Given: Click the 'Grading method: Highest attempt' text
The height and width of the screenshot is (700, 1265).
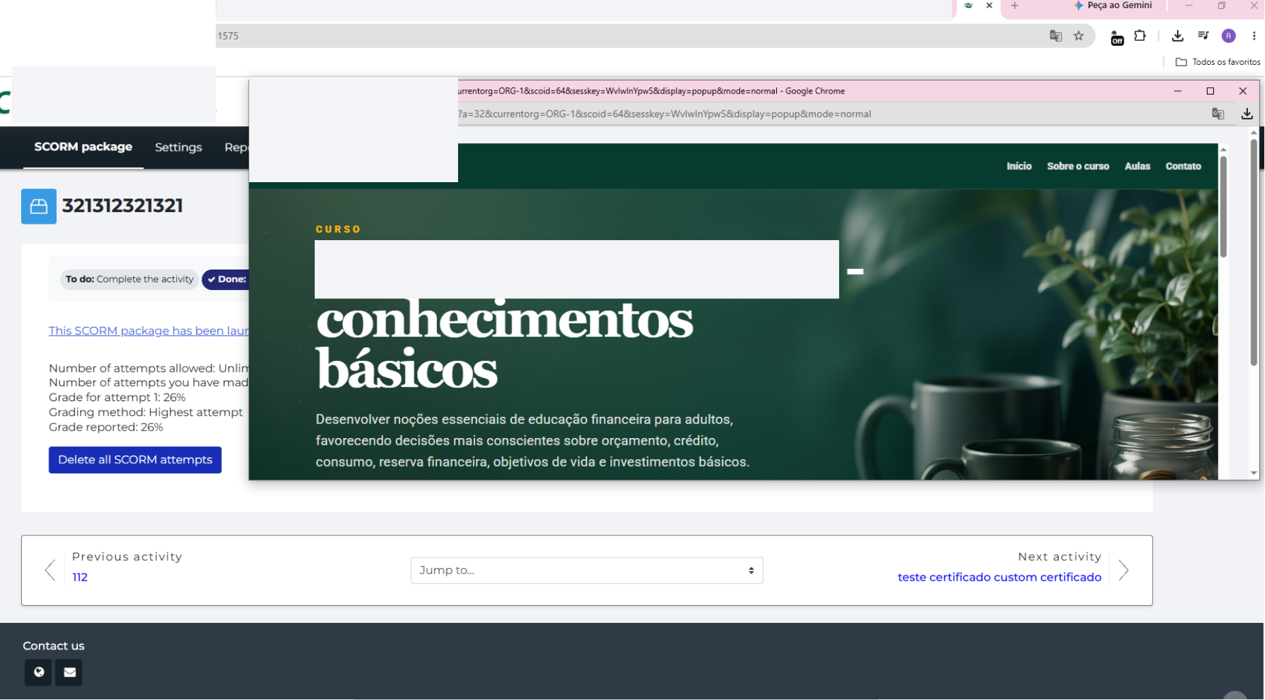Looking at the screenshot, I should pyautogui.click(x=145, y=413).
